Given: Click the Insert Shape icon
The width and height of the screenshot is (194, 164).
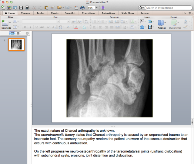Looking at the screenshot, I should 142,27.
